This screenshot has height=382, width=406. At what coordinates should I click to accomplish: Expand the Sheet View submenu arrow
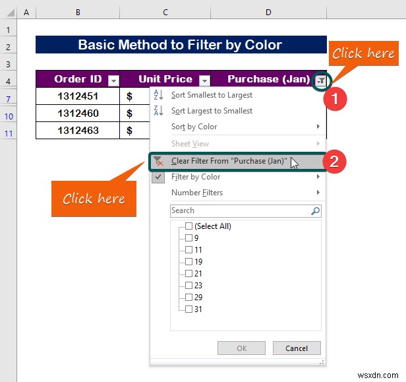tap(318, 144)
